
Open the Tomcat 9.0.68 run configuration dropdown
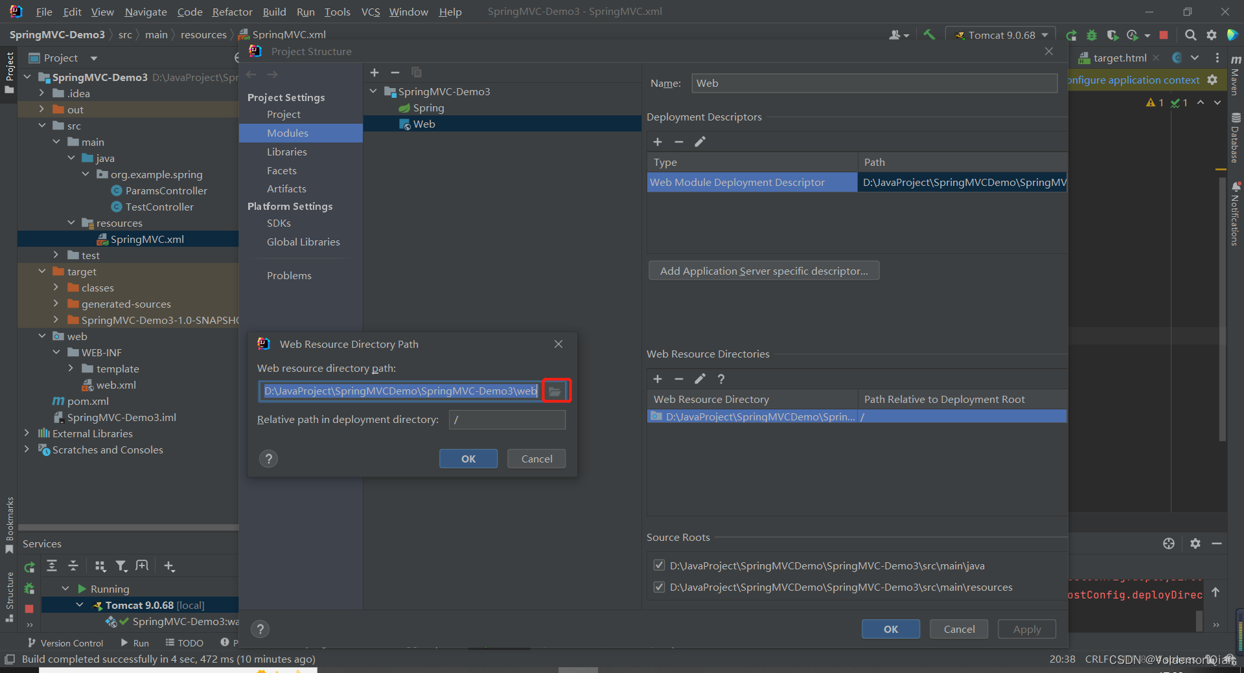pos(1001,35)
